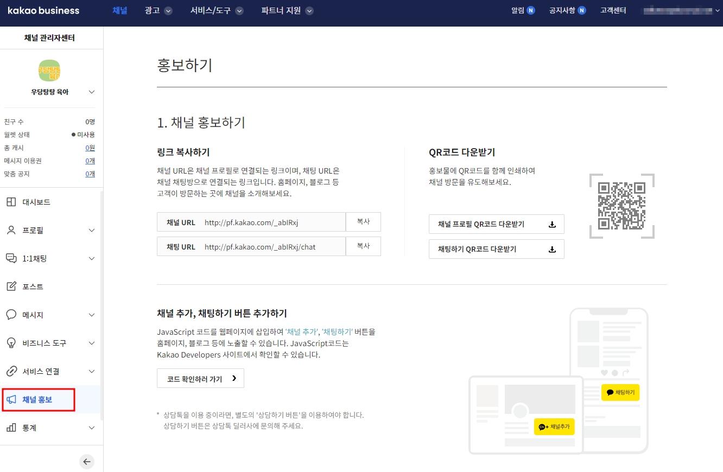Go to 코드 확인하러 가기

[200, 379]
